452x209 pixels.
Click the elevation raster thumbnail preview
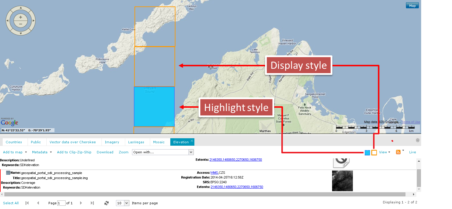click(342, 181)
